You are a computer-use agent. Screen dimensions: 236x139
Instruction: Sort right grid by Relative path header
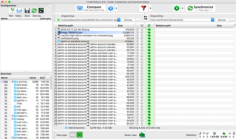(x=185, y=26)
